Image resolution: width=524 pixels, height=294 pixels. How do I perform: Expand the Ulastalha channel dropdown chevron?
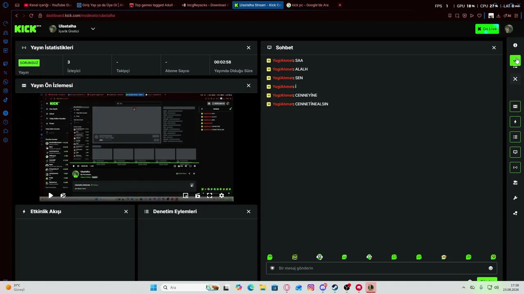pyautogui.click(x=93, y=29)
